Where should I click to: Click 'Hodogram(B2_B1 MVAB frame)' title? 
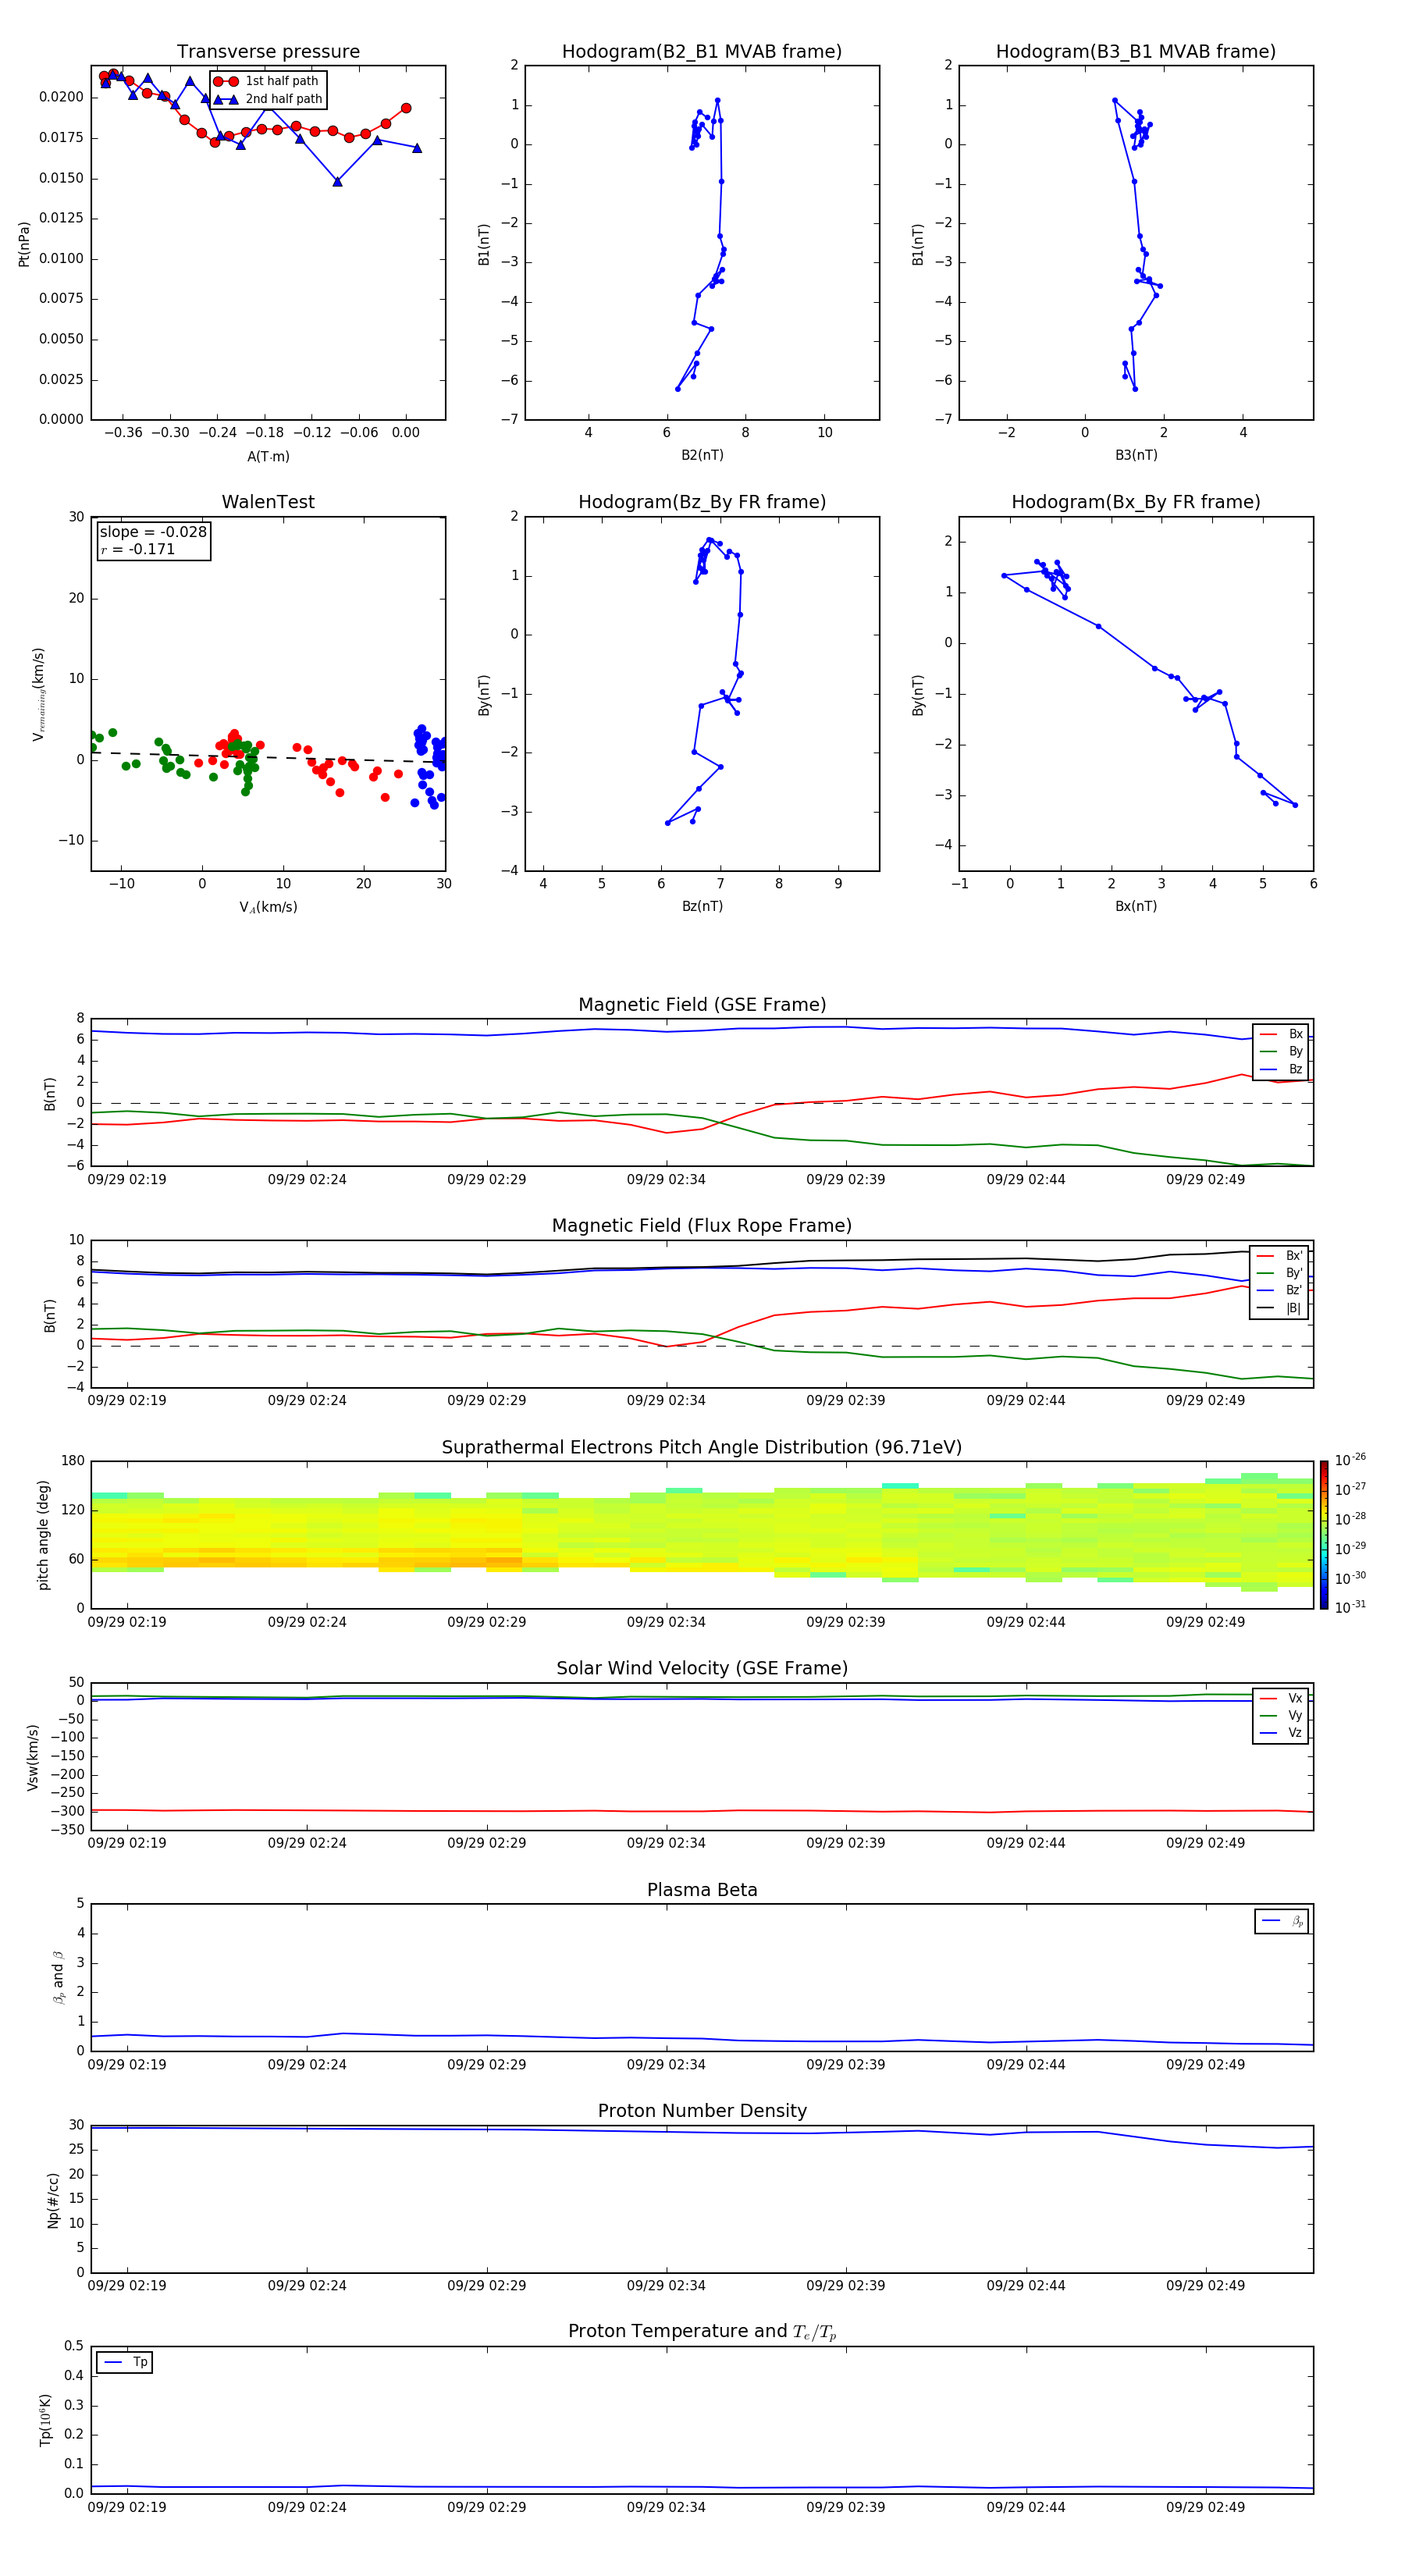pyautogui.click(x=702, y=52)
